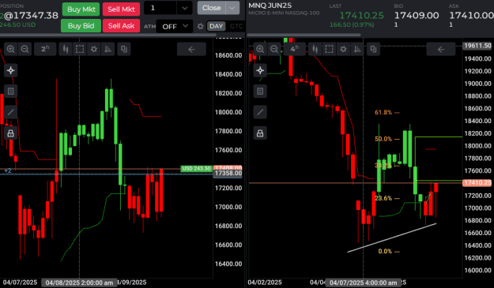The image size is (494, 288).
Task: Click the 04/07/2025 4:00:00 am time label
Action: [x=364, y=282]
